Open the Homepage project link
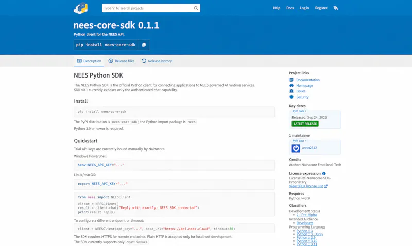 [304, 85]
